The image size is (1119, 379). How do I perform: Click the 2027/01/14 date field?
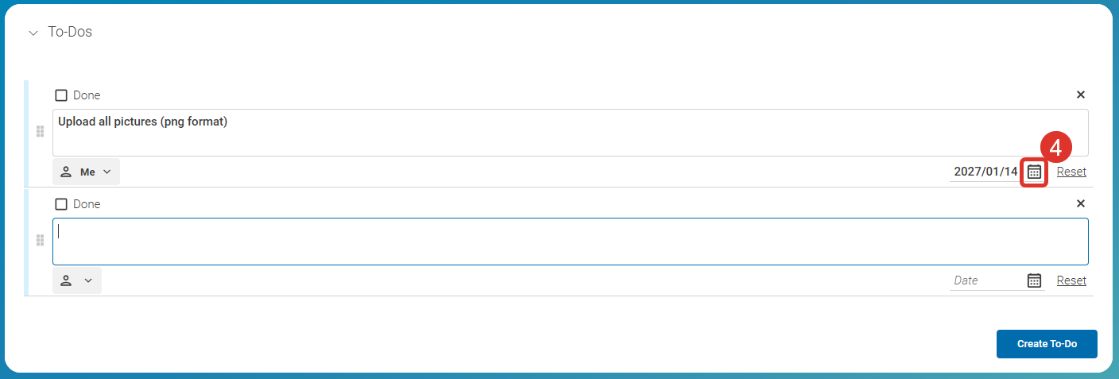(x=985, y=172)
